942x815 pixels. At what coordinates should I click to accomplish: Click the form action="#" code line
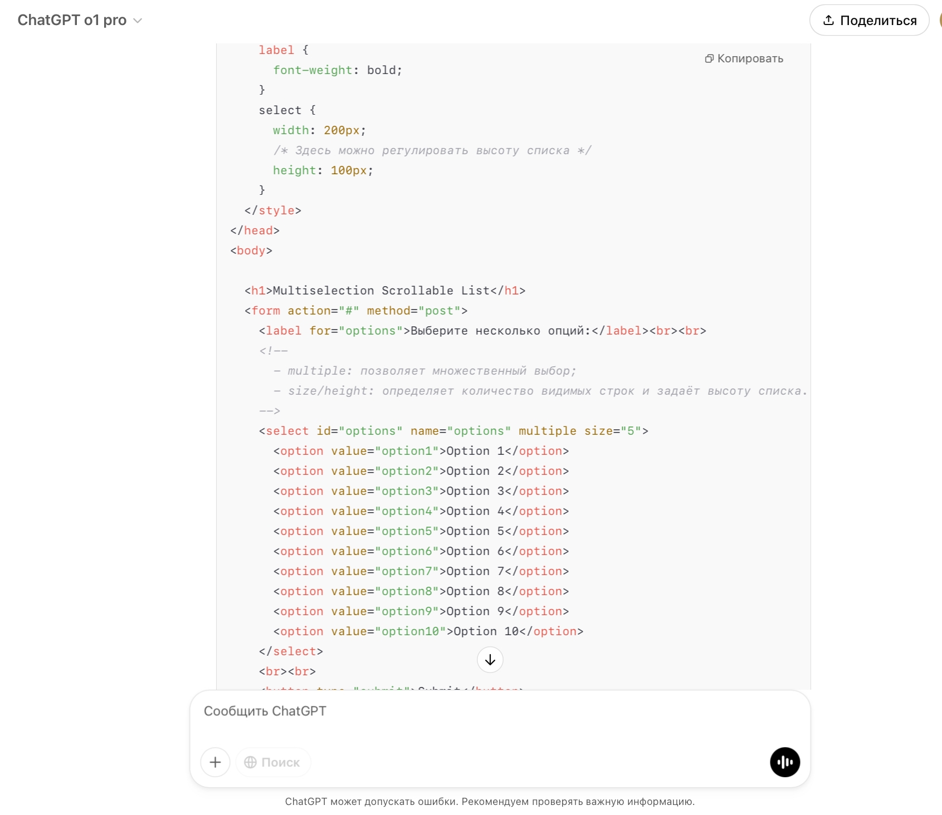click(x=355, y=311)
